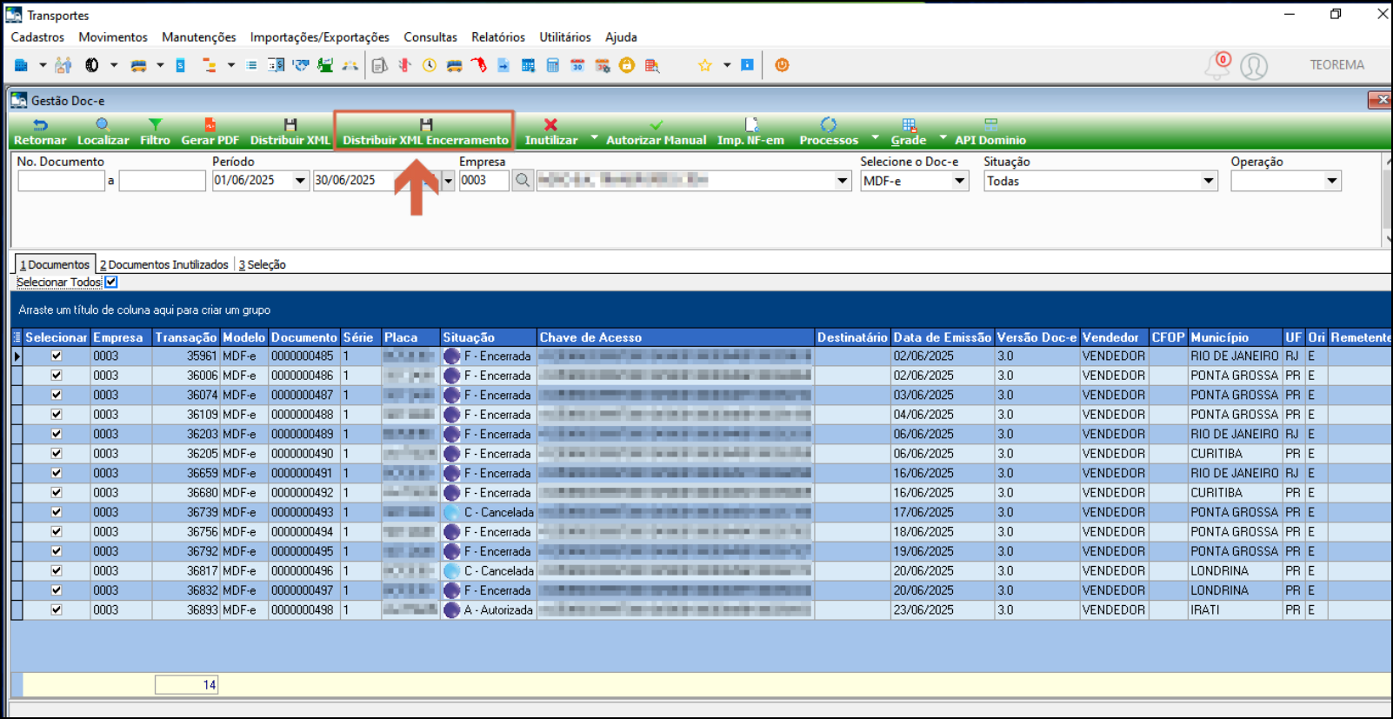Click Distribuir XML Encerramento button
The width and height of the screenshot is (1393, 719).
click(425, 132)
